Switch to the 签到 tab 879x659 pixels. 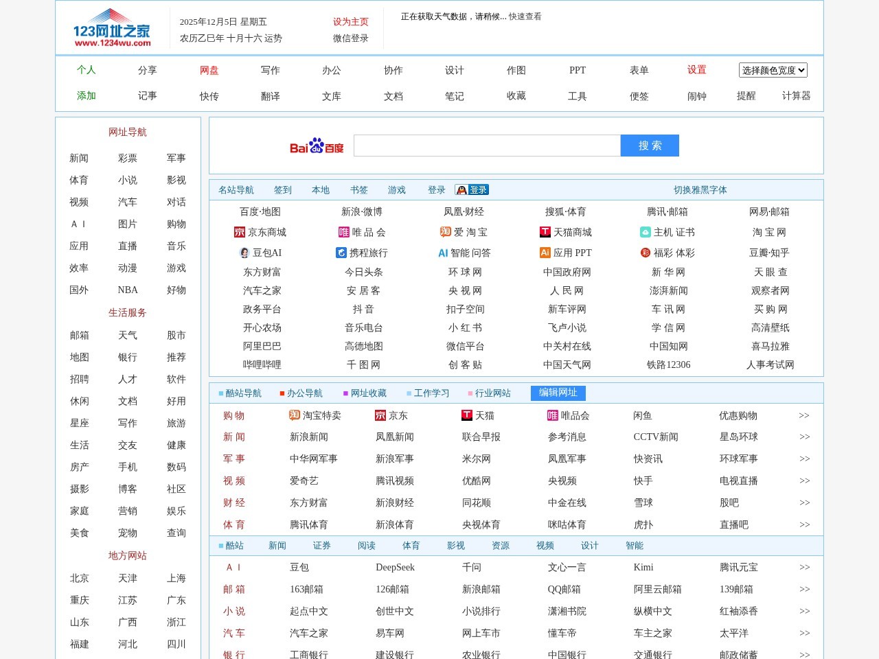pos(282,189)
